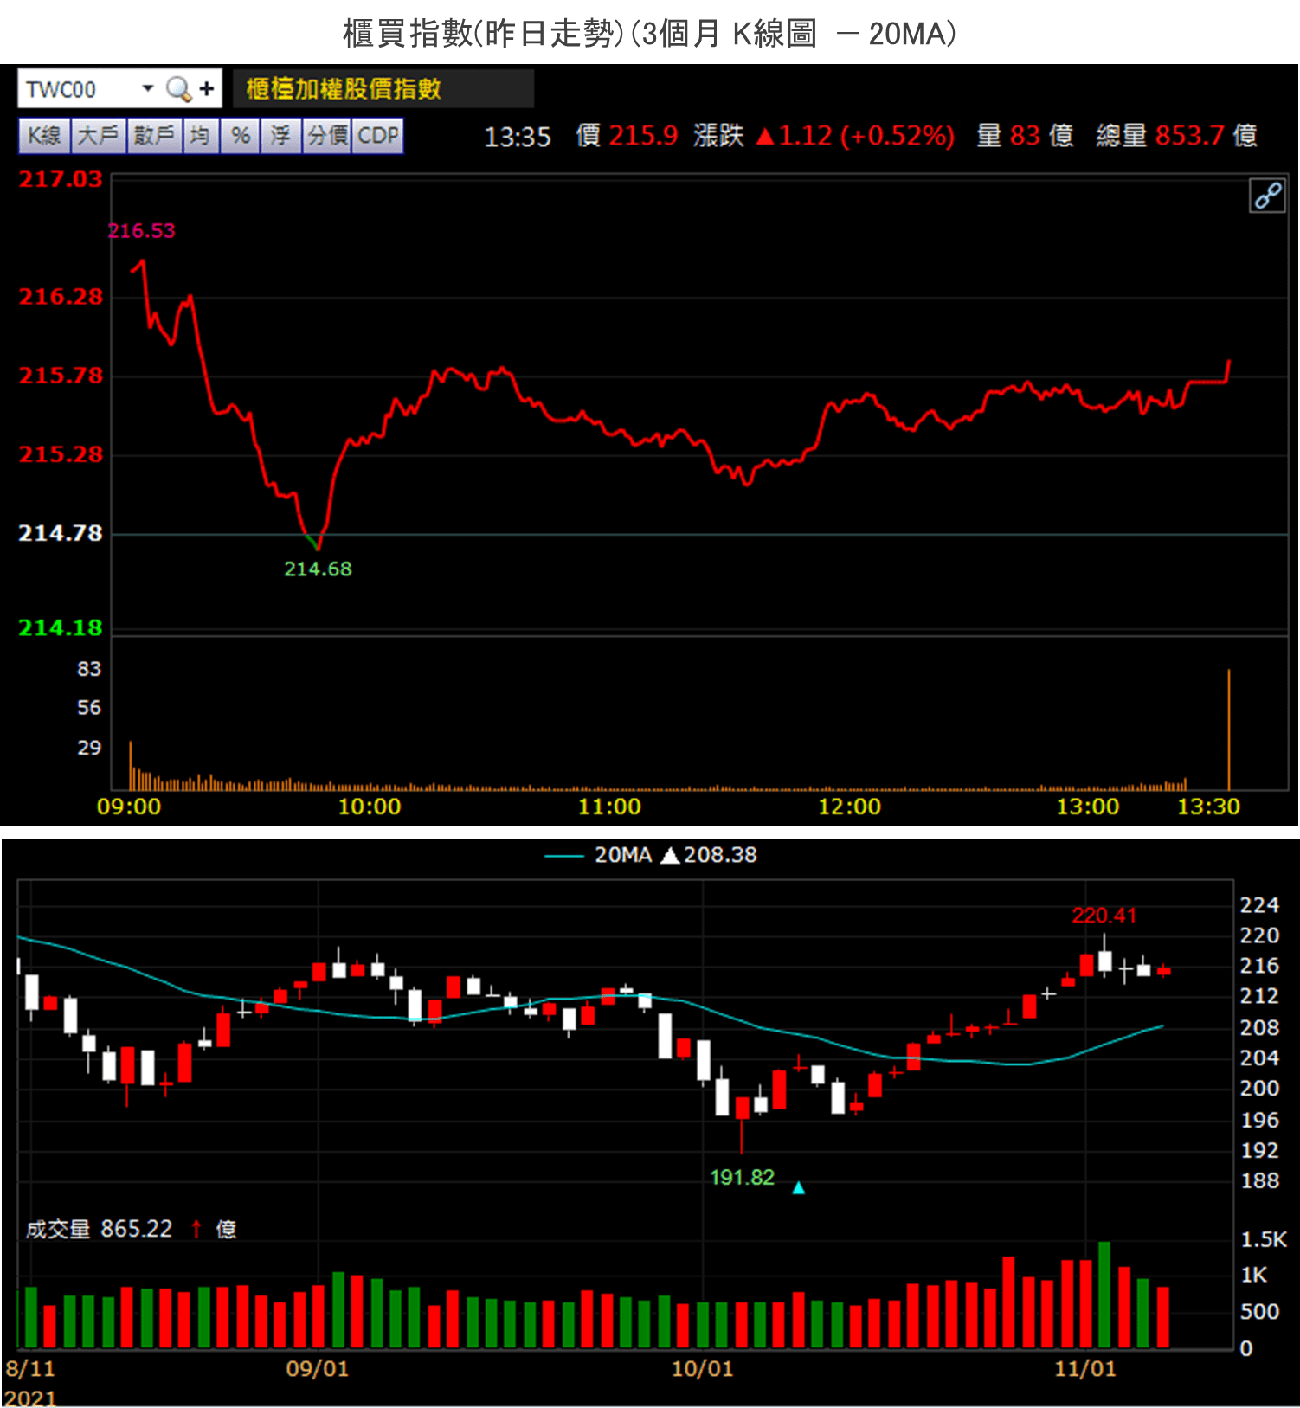
Task: Click the 20MA legend line swatch
Action: pyautogui.click(x=563, y=856)
